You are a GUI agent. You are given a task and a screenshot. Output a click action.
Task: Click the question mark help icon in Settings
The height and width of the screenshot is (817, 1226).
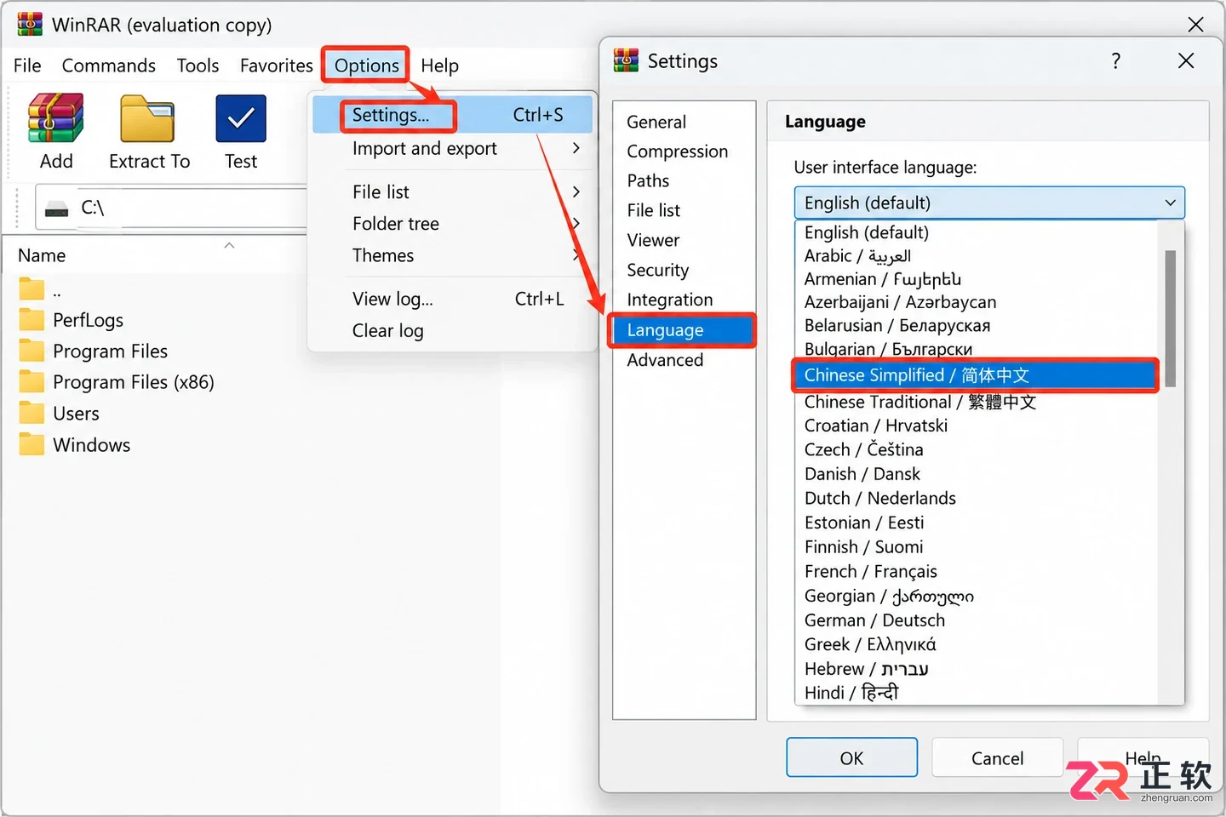pos(1116,60)
